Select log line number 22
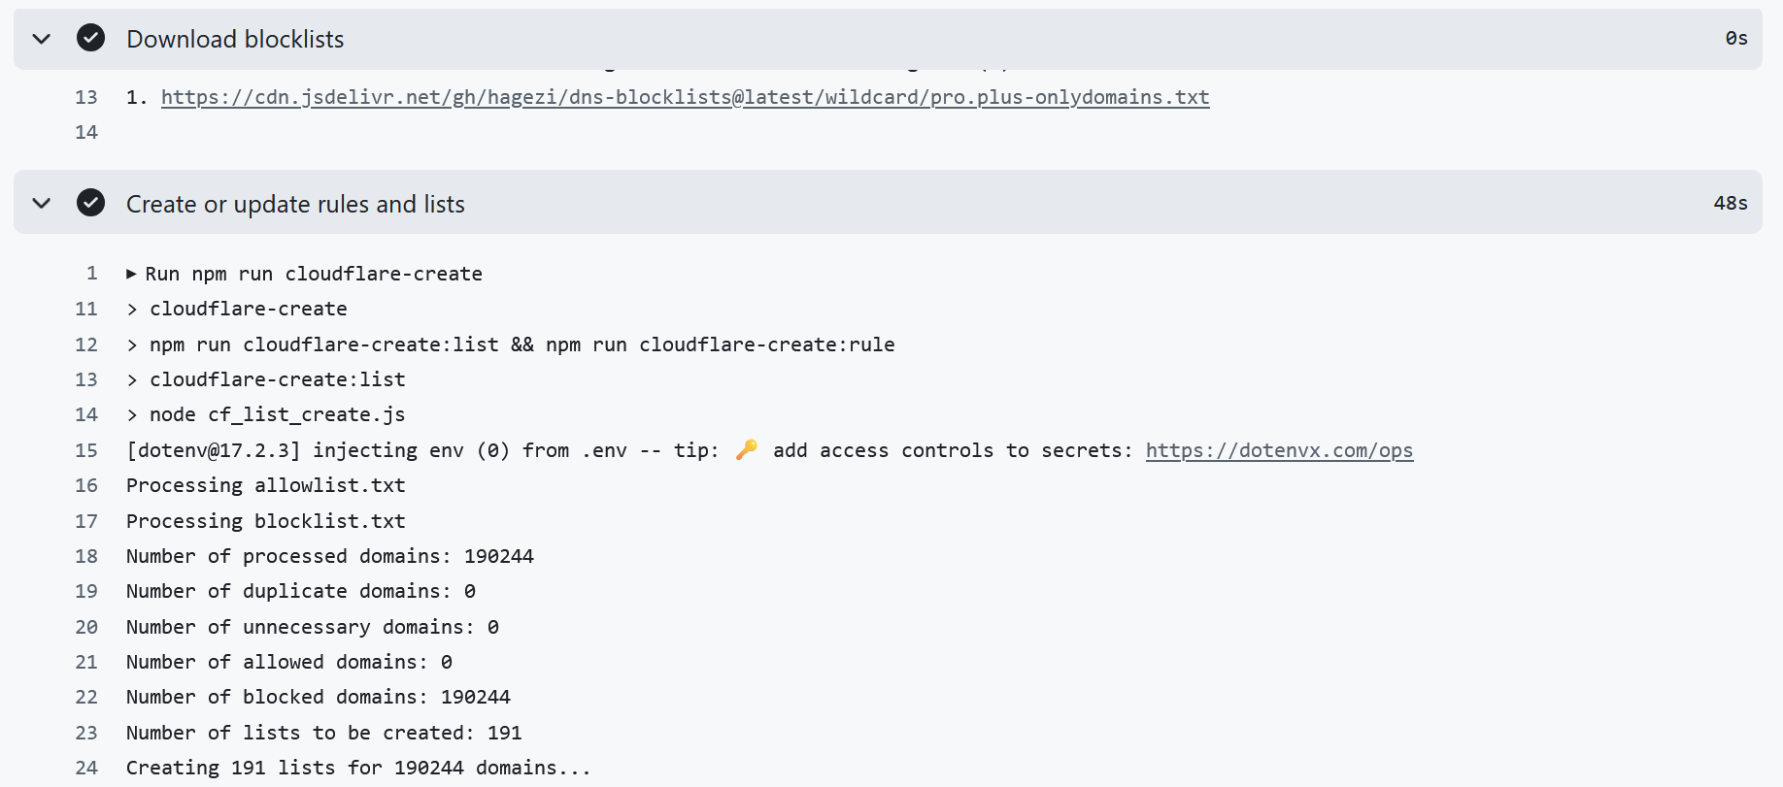Screen dimensions: 1783x787 coord(86,697)
